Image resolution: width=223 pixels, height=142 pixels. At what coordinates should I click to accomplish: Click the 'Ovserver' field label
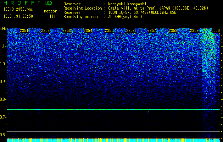click(x=72, y=4)
